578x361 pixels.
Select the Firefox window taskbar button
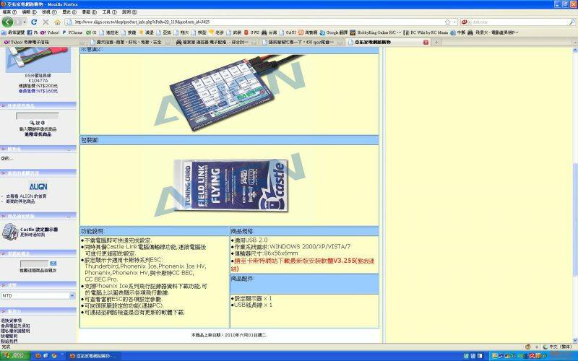click(94, 356)
